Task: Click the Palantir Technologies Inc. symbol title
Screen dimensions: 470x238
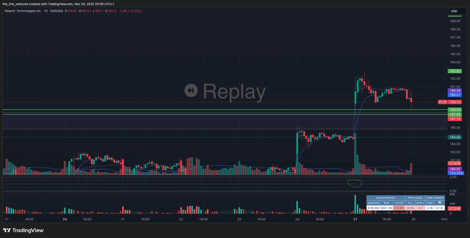Action: tap(23, 11)
